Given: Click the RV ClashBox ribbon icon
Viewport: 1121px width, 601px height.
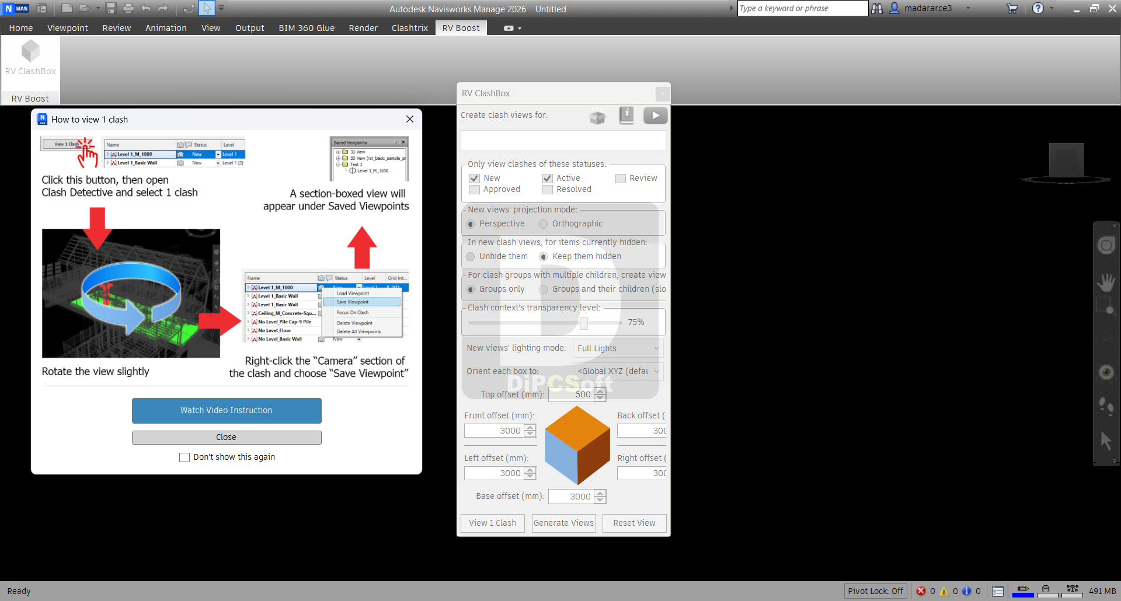Looking at the screenshot, I should coord(30,58).
